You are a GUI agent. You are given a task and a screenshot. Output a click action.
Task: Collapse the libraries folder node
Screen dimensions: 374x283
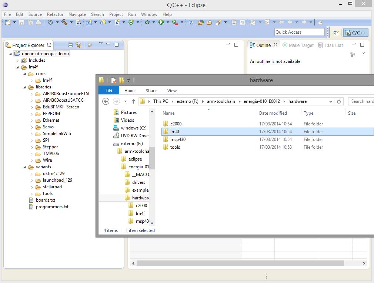[x=24, y=87]
